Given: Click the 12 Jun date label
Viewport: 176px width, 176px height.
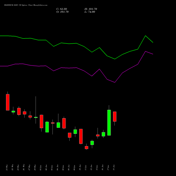Looking at the screenshot, I should click(92, 168).
